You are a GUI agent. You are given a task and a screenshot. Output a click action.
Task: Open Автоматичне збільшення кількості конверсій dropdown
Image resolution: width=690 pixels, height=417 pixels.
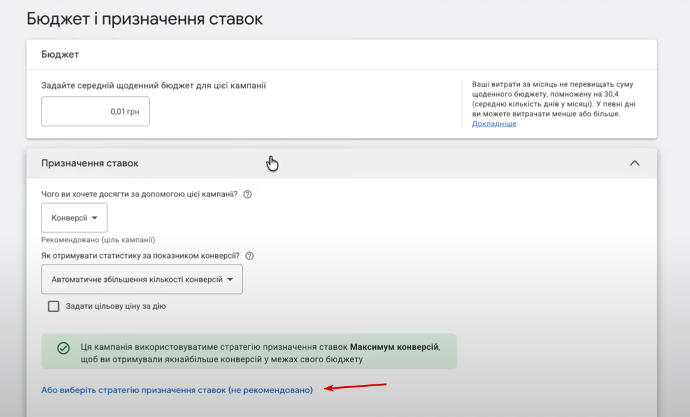point(142,279)
